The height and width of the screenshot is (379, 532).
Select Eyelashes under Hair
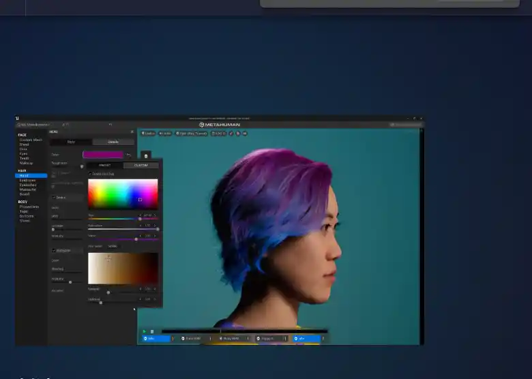[x=28, y=185]
